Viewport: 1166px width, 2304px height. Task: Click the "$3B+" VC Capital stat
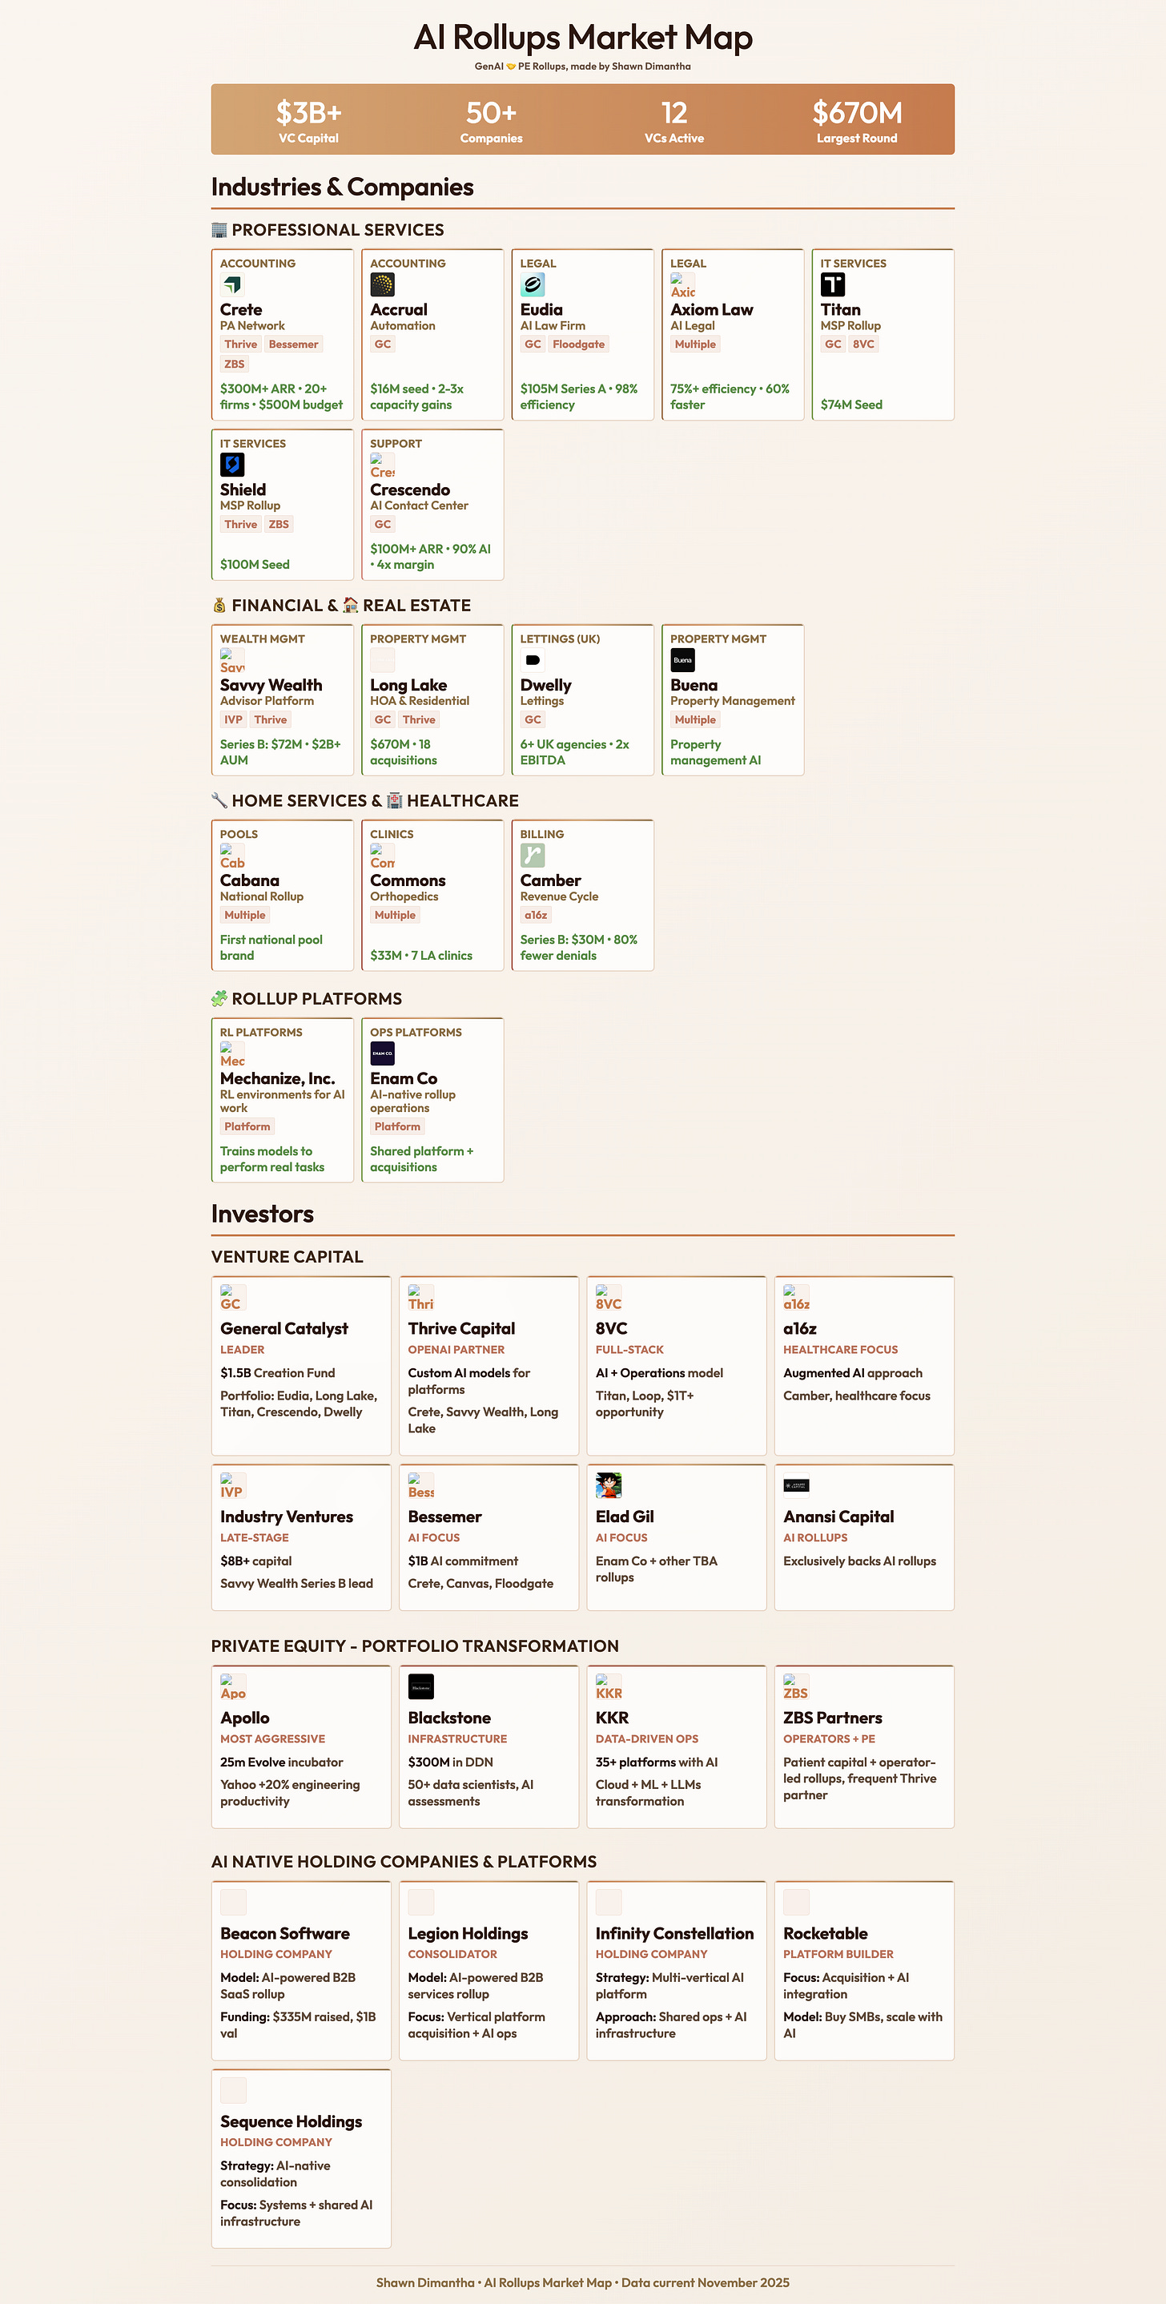[x=308, y=113]
